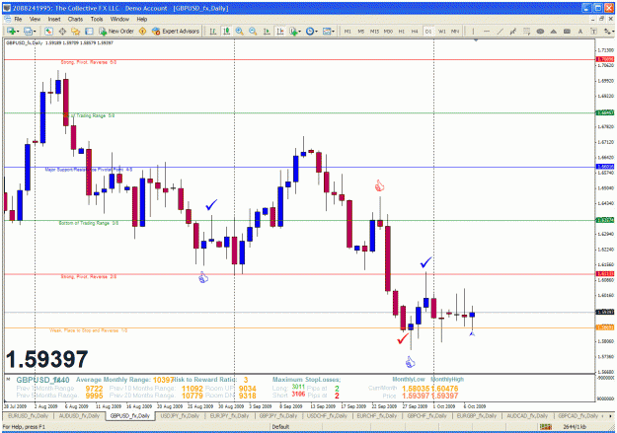Switch timeframe to M15
Viewport: 617px width, 433px height.
(x=374, y=31)
